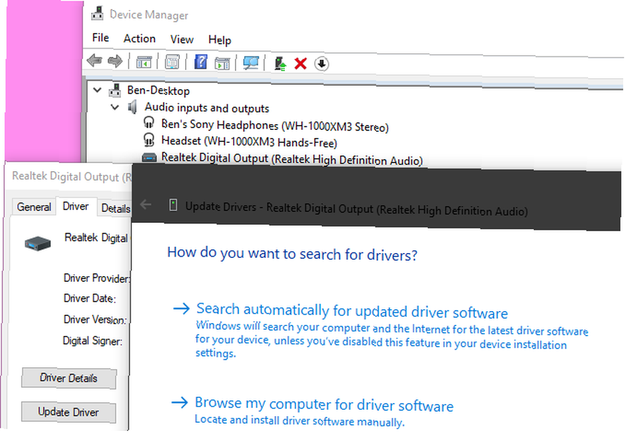This screenshot has width=625, height=441.
Task: Open the View menu
Action: 182,39
